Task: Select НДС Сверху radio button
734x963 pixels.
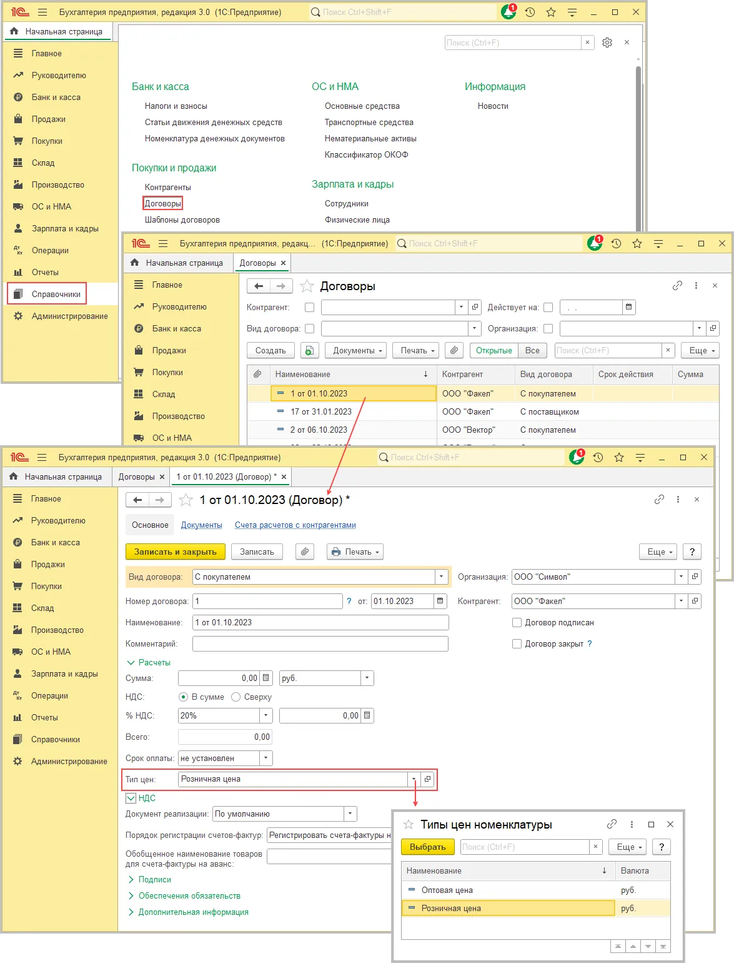Action: (236, 697)
